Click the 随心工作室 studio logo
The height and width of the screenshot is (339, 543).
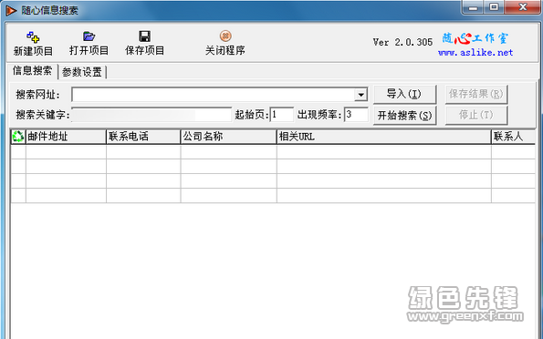pyautogui.click(x=475, y=38)
